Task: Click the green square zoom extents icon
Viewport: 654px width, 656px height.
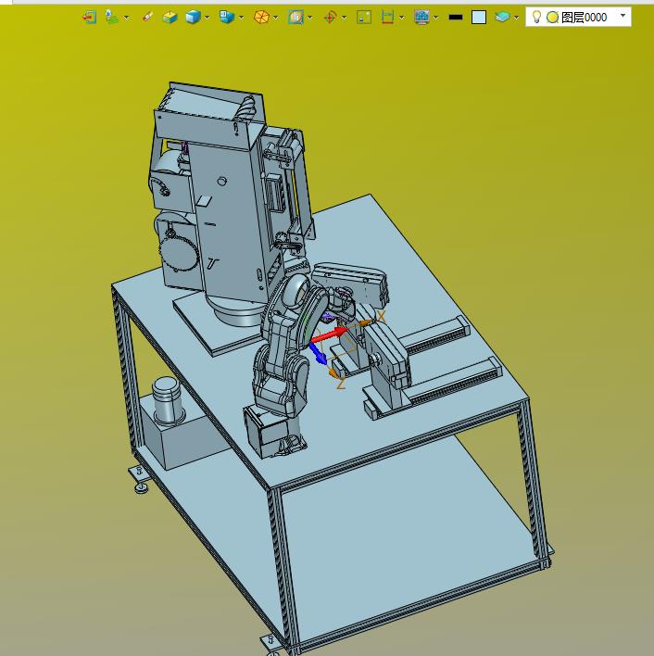Action: (x=364, y=18)
